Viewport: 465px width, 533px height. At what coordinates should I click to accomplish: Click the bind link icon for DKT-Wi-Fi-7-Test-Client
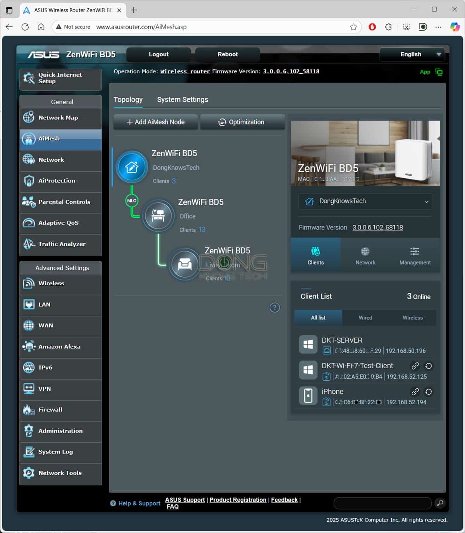click(x=415, y=366)
